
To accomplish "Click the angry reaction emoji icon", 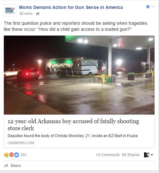I will tap(11, 155).
